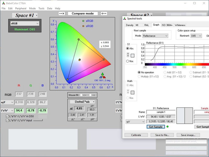209x157 pixels.
Task: Select Multiply: (S1 x S2) radio option
Action: (139, 77)
